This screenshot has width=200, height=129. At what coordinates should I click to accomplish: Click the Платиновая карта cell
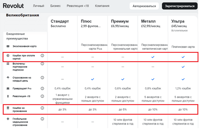point(183,47)
